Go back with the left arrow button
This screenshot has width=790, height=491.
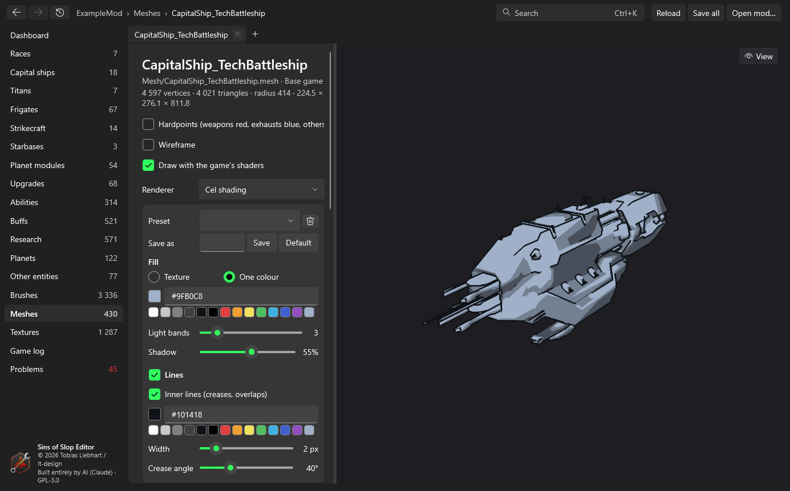point(17,13)
